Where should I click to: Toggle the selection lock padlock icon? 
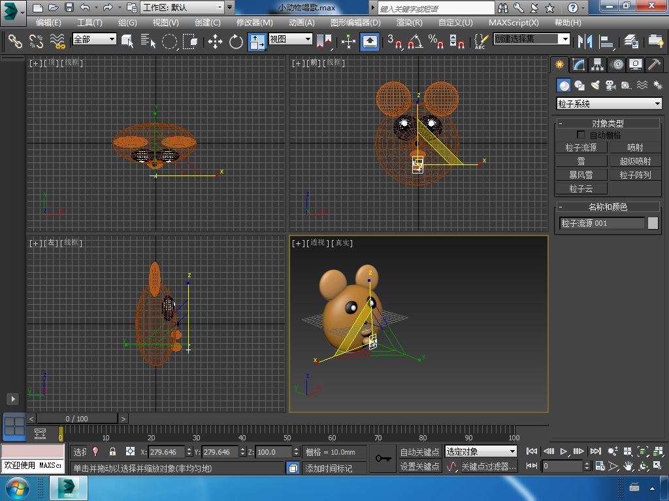(112, 451)
